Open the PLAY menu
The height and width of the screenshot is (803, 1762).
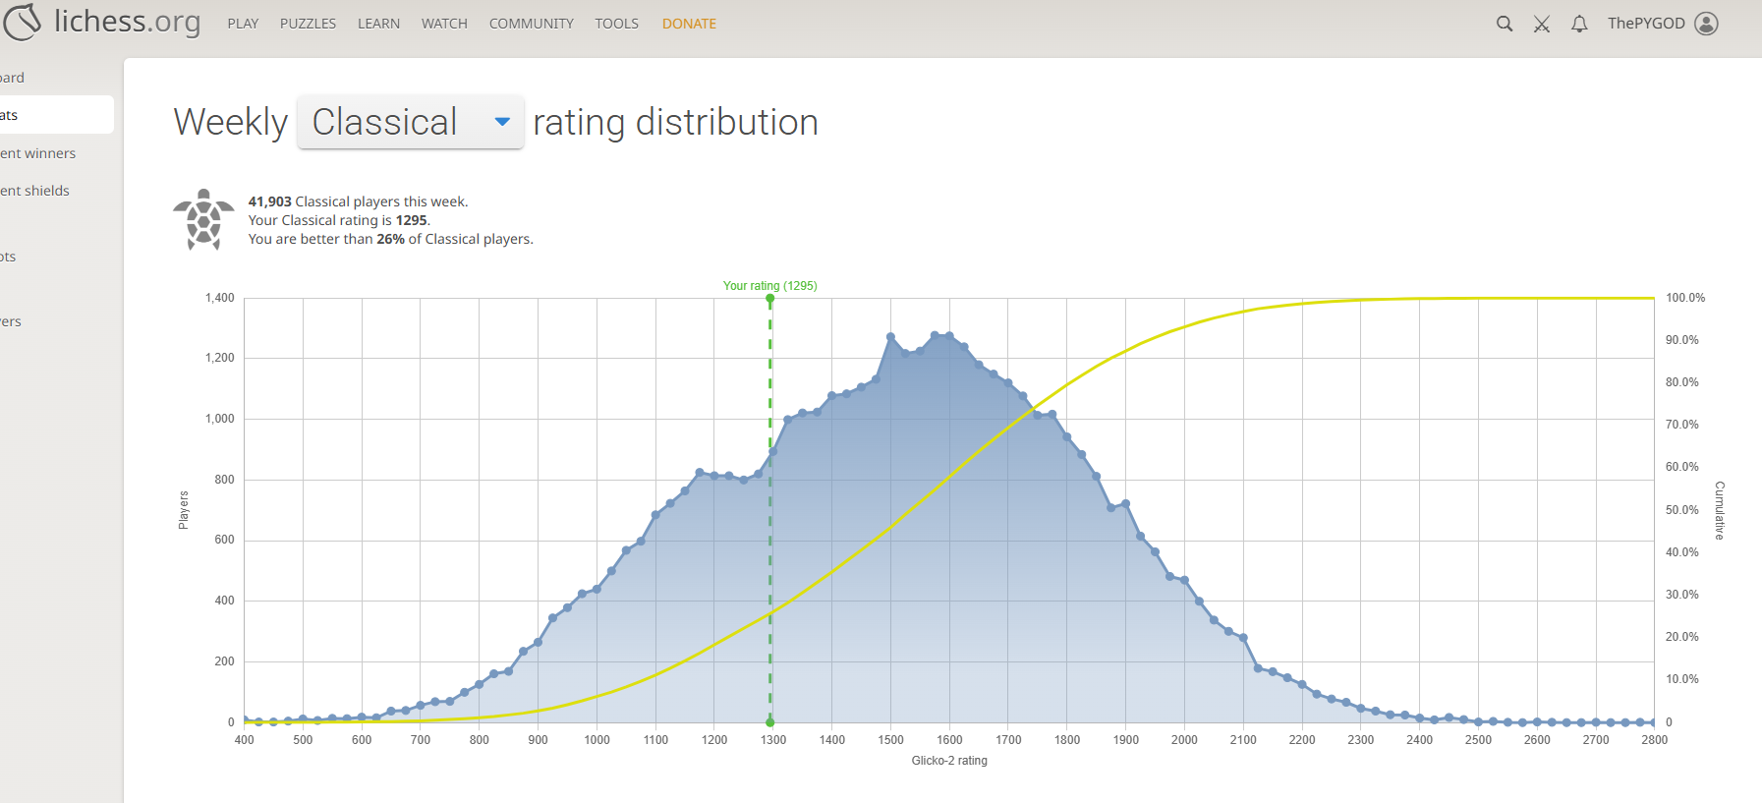[x=243, y=24]
